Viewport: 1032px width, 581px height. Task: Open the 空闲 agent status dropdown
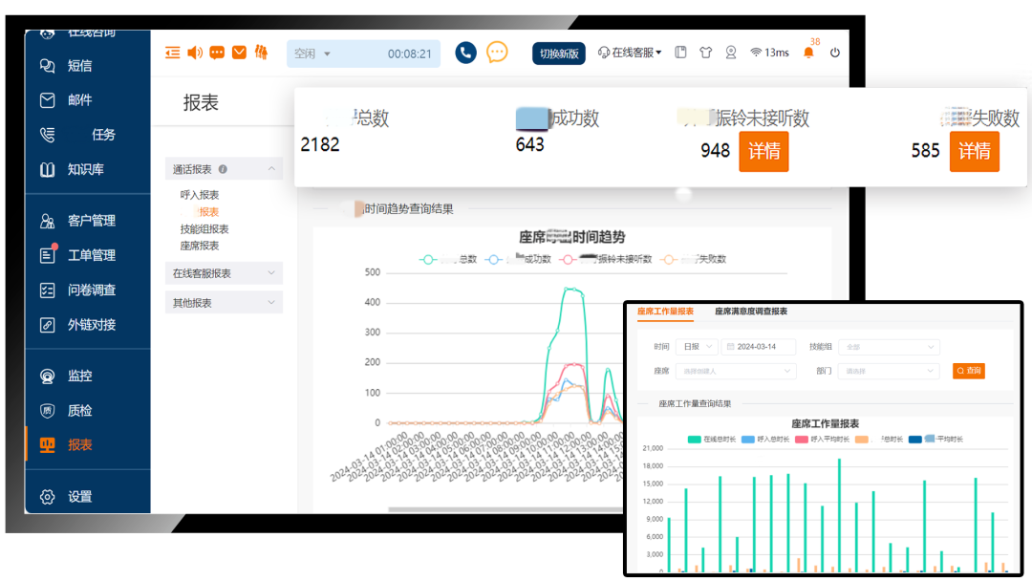tap(313, 54)
